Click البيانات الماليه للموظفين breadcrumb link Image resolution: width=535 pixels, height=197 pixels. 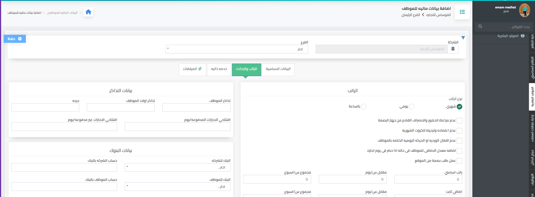(x=62, y=13)
